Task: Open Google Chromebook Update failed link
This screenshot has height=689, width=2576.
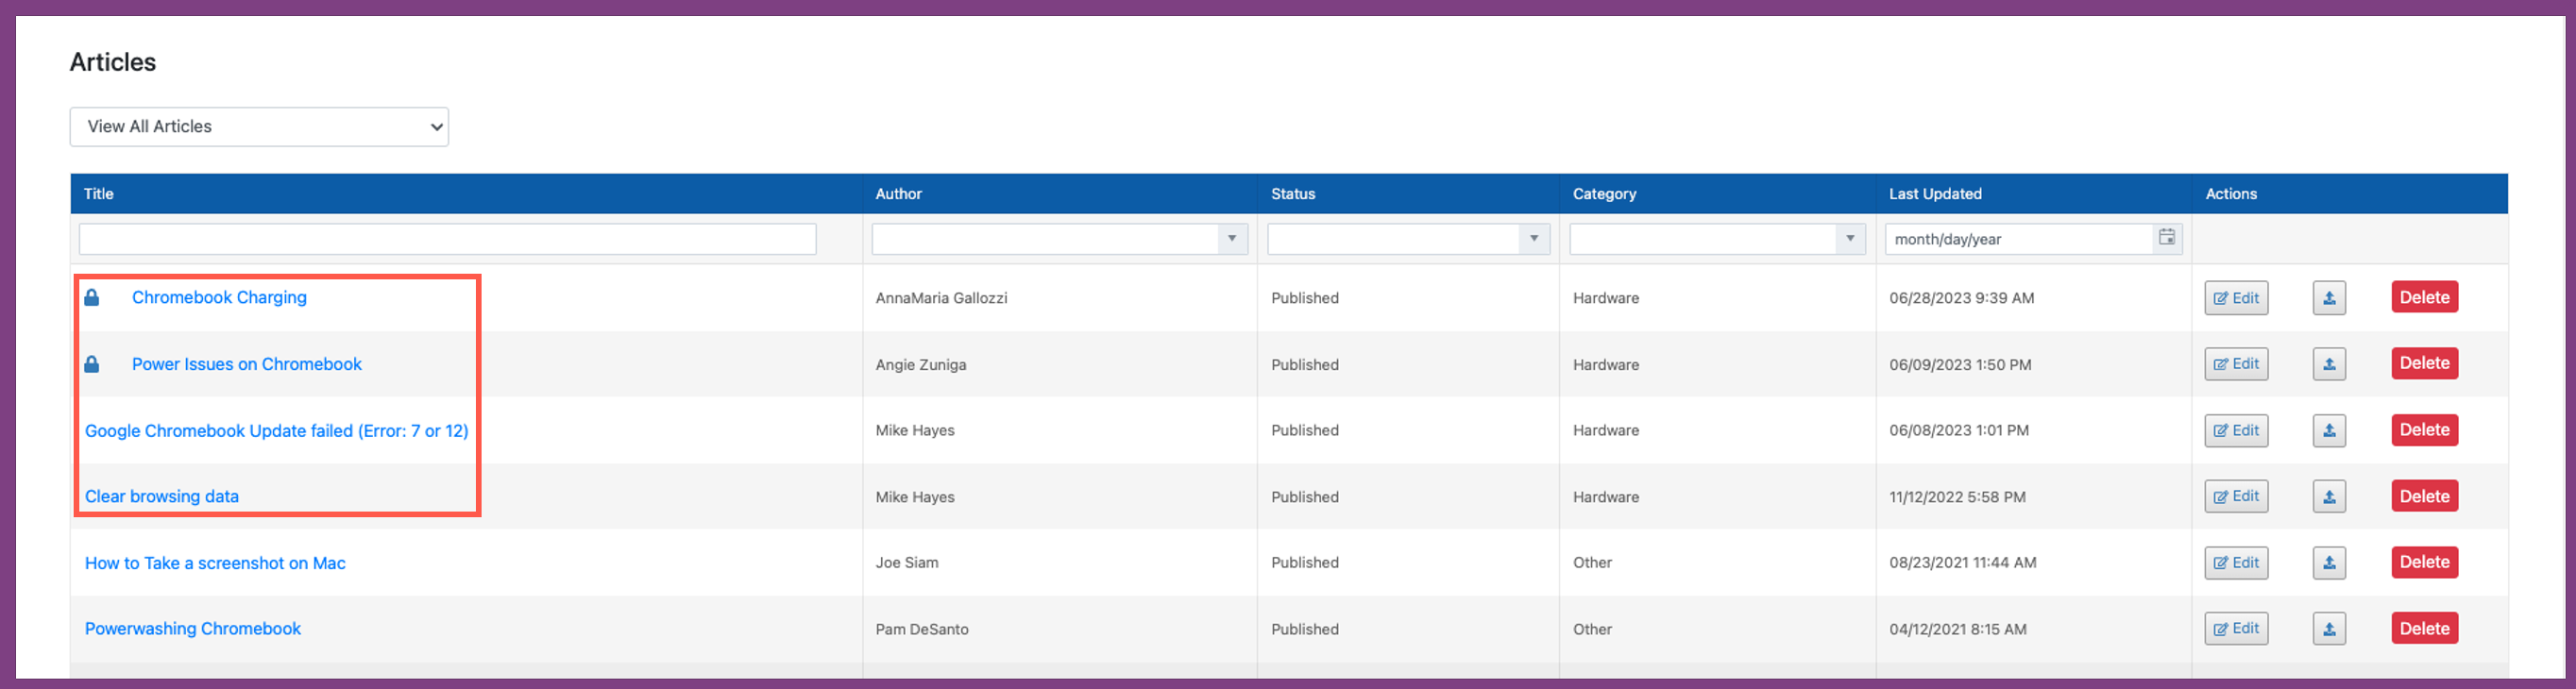Action: click(x=277, y=431)
